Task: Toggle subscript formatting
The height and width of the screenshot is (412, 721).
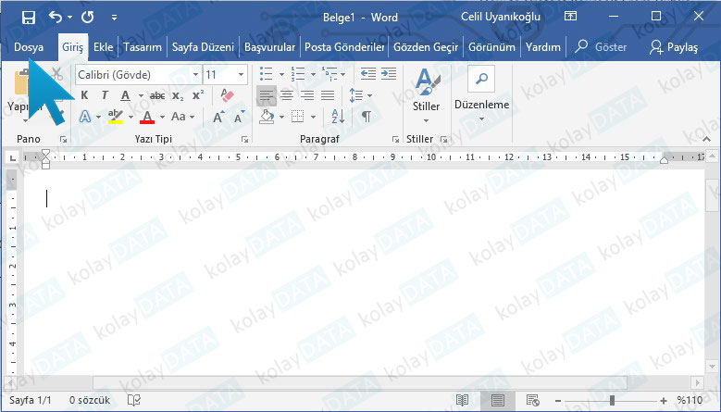Action: click(x=178, y=95)
